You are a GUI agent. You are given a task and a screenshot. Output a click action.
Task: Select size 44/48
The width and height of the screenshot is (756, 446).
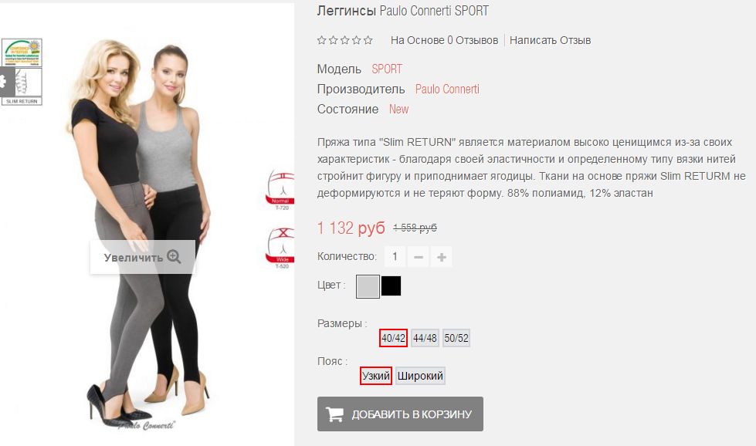click(x=425, y=338)
